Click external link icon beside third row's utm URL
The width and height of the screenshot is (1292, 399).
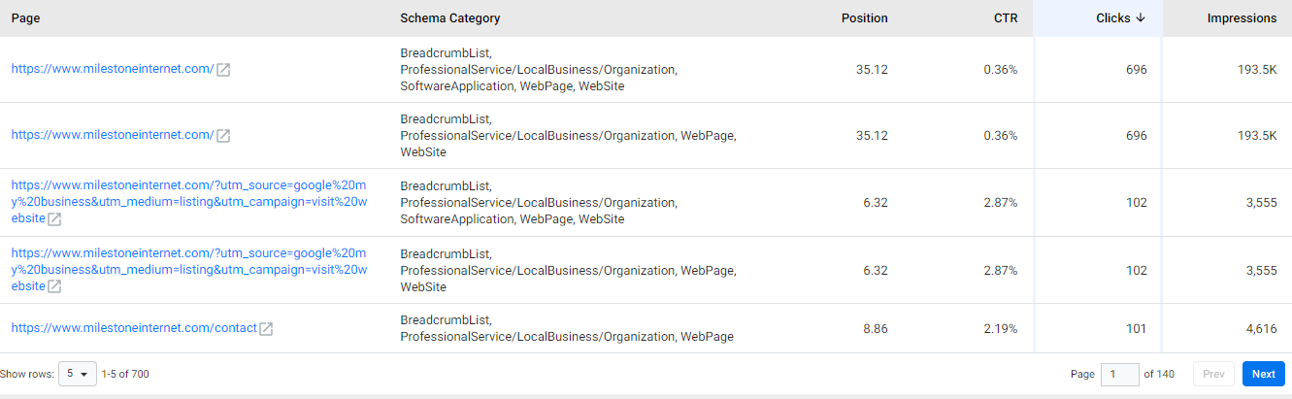[55, 219]
